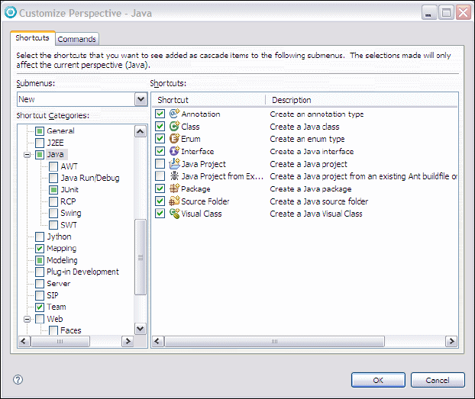The height and width of the screenshot is (399, 475).
Task: Check the J2EE category checkbox
Action: 40,143
